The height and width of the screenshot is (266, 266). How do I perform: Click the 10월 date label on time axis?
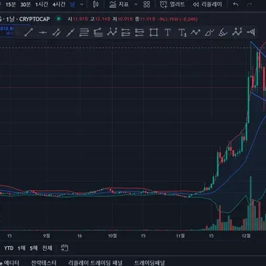[112, 235]
